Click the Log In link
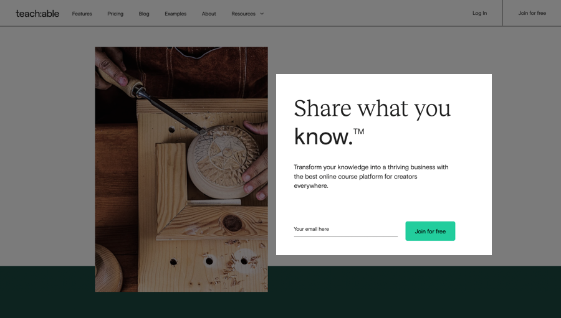This screenshot has width=561, height=318. coord(479,13)
